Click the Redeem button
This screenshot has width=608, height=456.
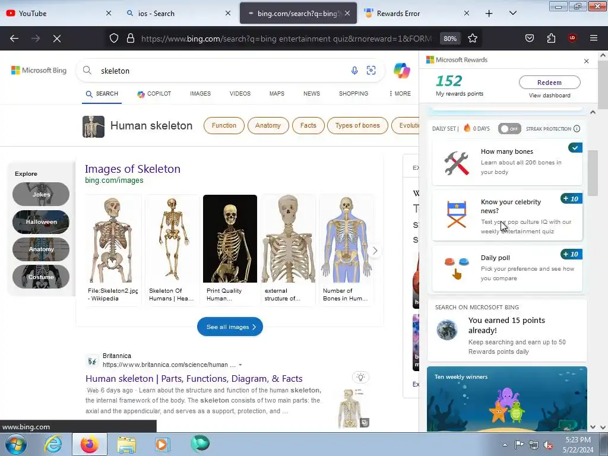pyautogui.click(x=549, y=82)
